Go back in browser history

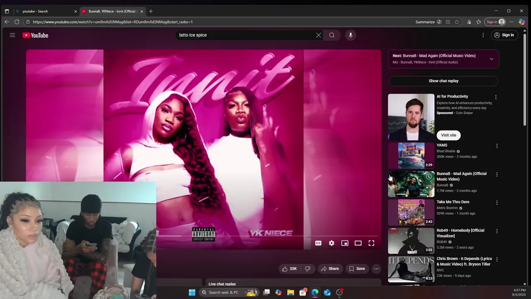7,22
